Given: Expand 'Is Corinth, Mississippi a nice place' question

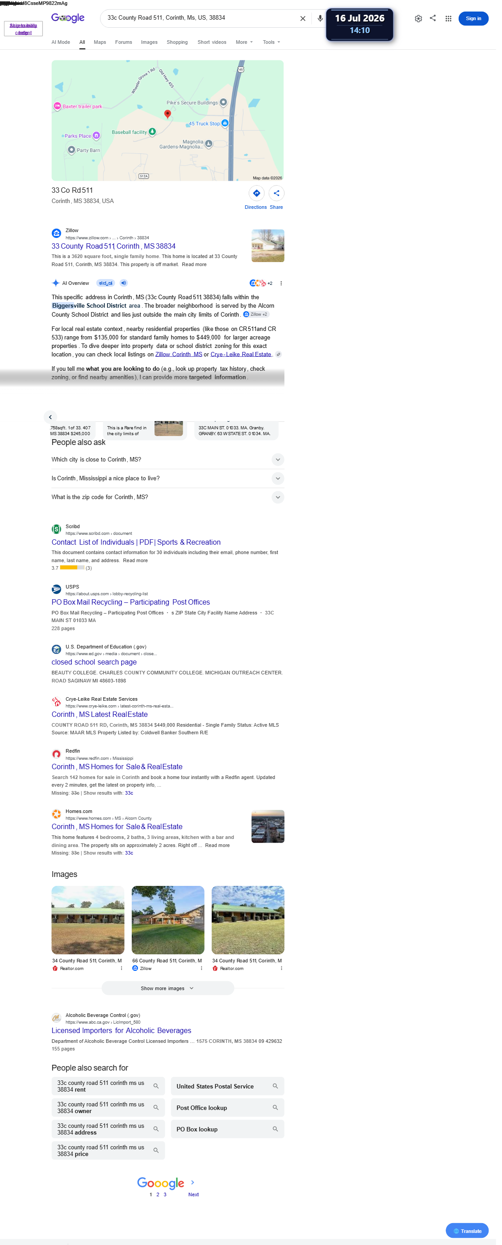Looking at the screenshot, I should 167,479.
